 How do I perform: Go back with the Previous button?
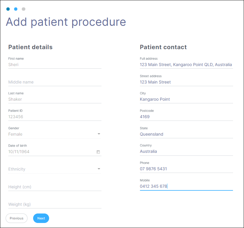[17, 218]
